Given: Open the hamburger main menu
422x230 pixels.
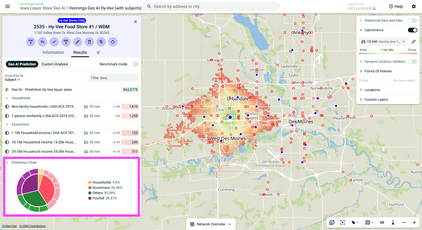Looking at the screenshot, I should click(x=8, y=7).
